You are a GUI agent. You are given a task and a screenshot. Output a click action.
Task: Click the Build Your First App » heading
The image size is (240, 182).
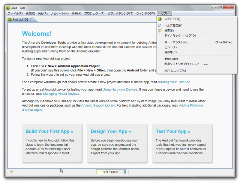[49, 131]
